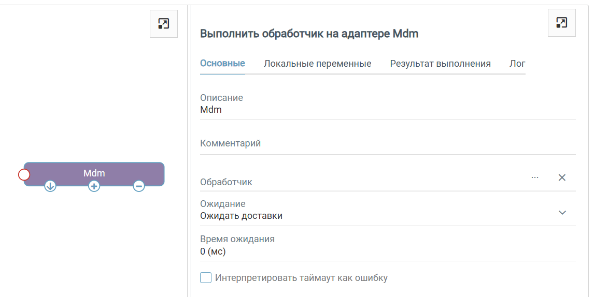Expand the diagram panel with the maximize icon
This screenshot has width=594, height=297.
click(x=163, y=23)
